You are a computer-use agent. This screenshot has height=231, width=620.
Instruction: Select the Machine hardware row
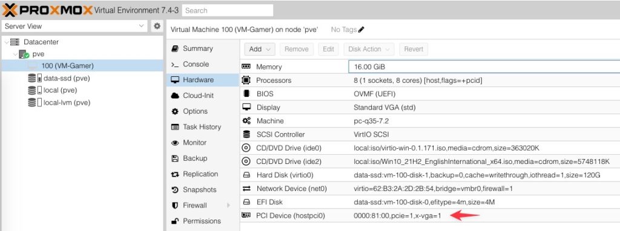click(430, 121)
